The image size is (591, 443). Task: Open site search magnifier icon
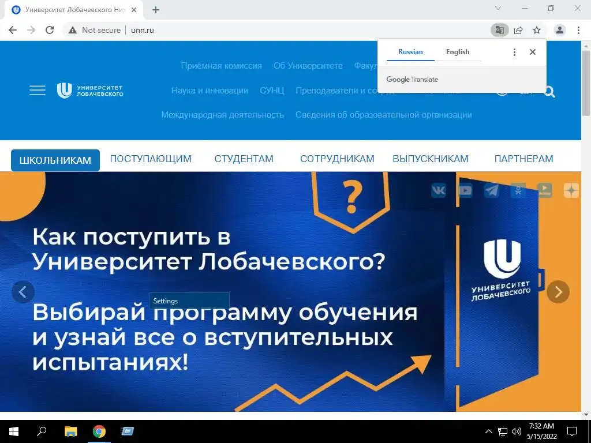549,92
